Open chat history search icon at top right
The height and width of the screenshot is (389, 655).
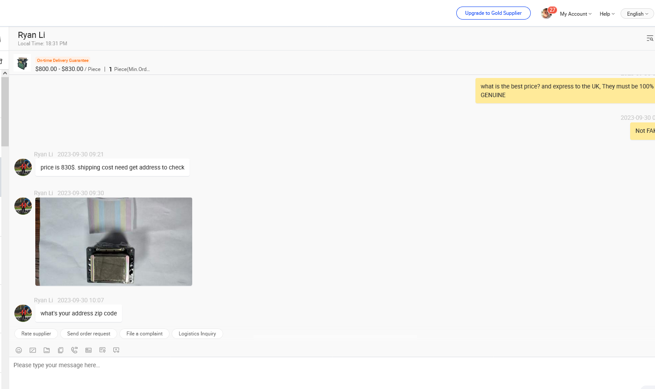650,38
